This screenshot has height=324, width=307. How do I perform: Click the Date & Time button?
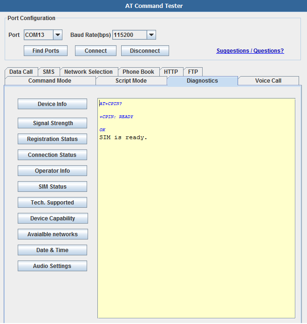52,250
